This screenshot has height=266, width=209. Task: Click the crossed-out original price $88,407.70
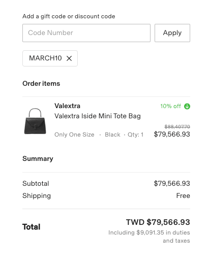coord(177,126)
